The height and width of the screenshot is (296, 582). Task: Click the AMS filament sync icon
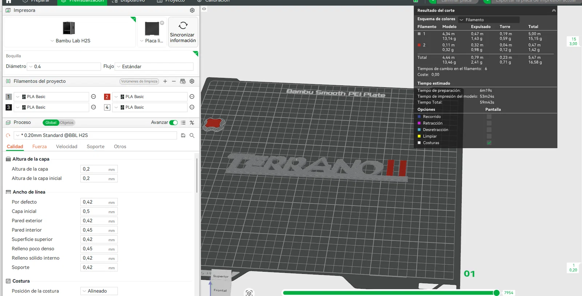click(x=183, y=81)
